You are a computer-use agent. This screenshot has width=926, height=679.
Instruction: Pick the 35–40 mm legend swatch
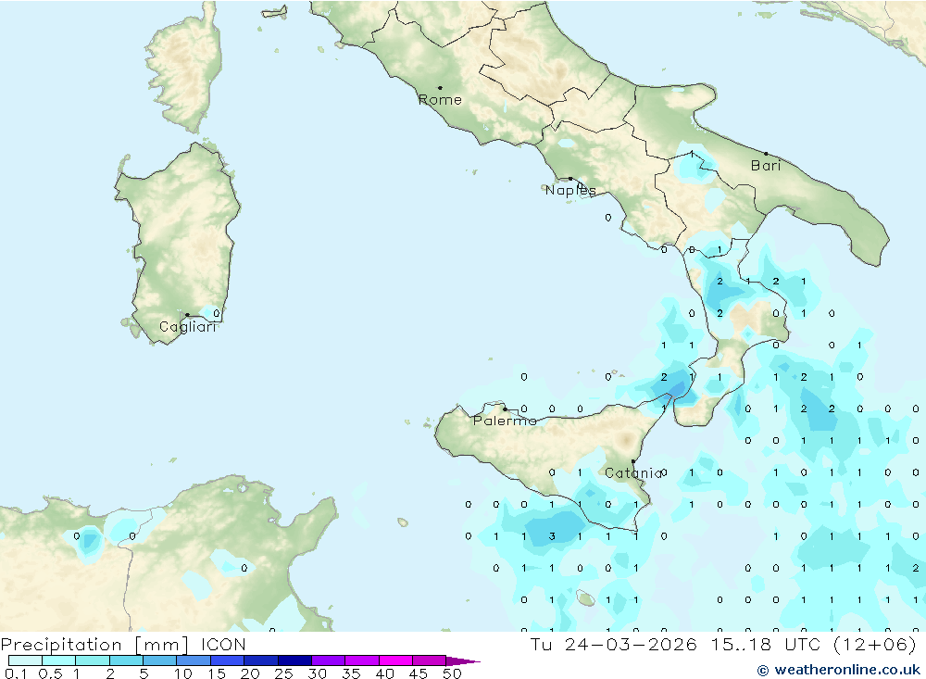tap(362, 660)
